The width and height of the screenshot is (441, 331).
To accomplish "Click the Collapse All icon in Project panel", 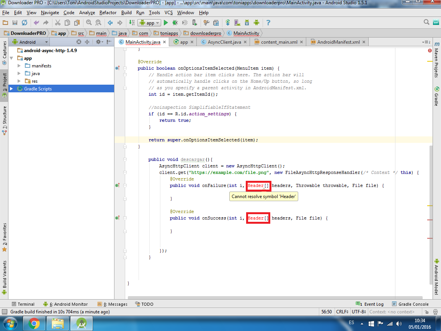I will 87,42.
